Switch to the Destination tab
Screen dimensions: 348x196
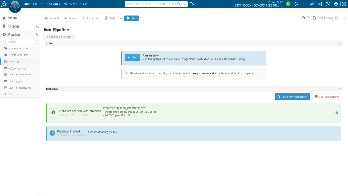pyautogui.click(x=113, y=18)
